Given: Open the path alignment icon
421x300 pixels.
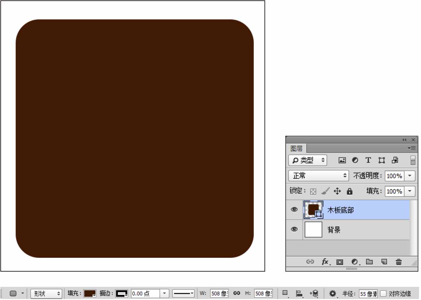Looking at the screenshot, I should [300, 294].
